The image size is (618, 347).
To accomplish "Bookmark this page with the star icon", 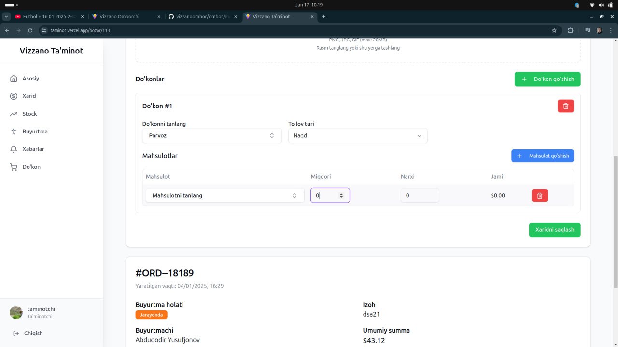I will point(554,30).
